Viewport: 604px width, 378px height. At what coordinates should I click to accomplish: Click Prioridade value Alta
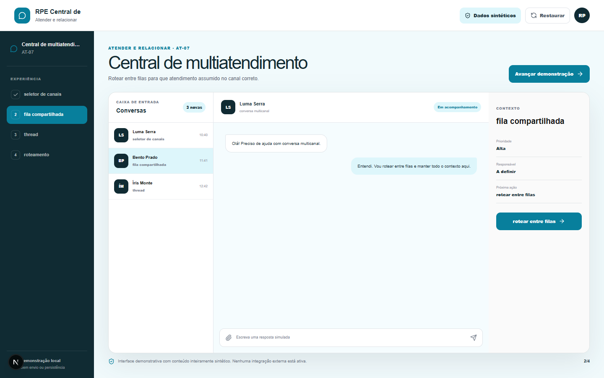coord(501,149)
